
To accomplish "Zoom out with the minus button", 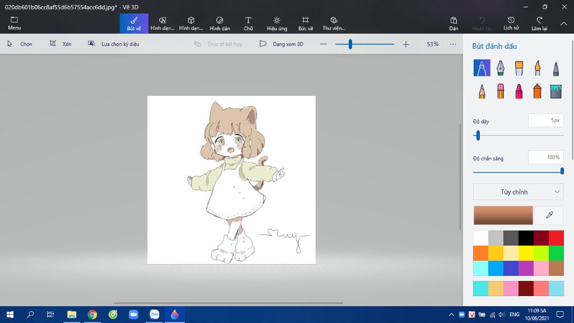I will point(323,44).
